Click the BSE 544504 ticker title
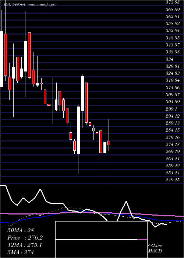The width and height of the screenshot is (184, 258). coord(14,4)
